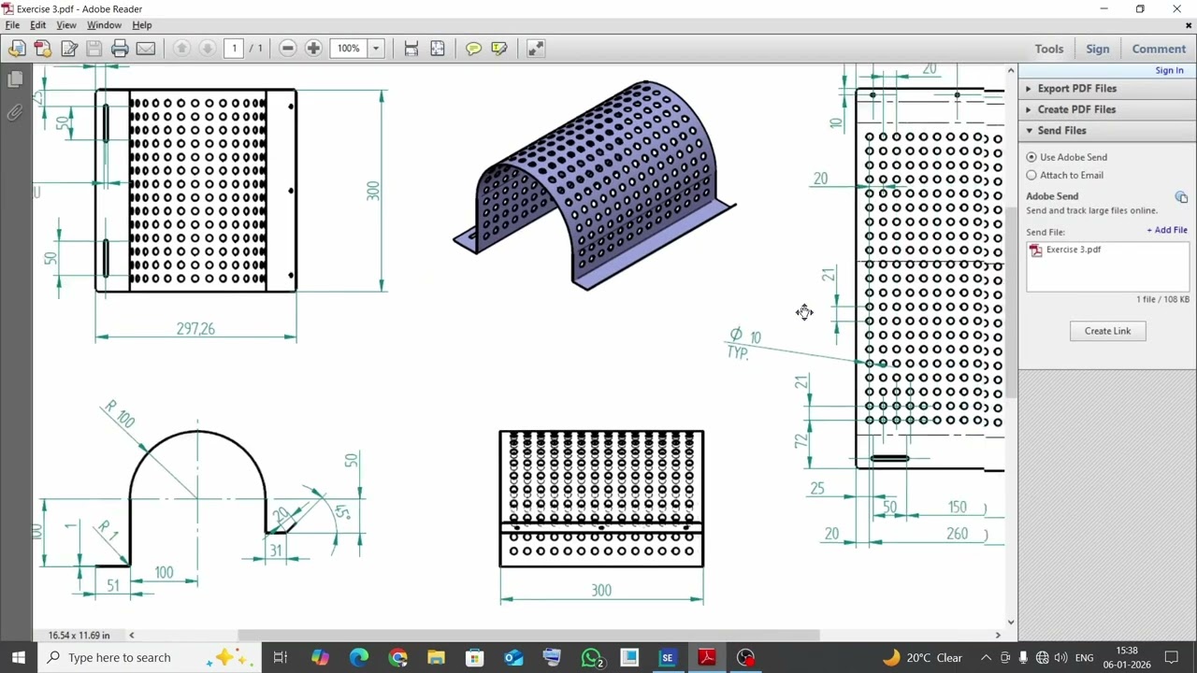Click the Send file by email icon
1197x673 pixels.
click(146, 49)
